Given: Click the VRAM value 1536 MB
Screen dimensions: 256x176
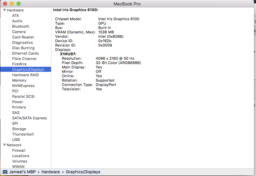Looking at the screenshot, I should 106,32.
